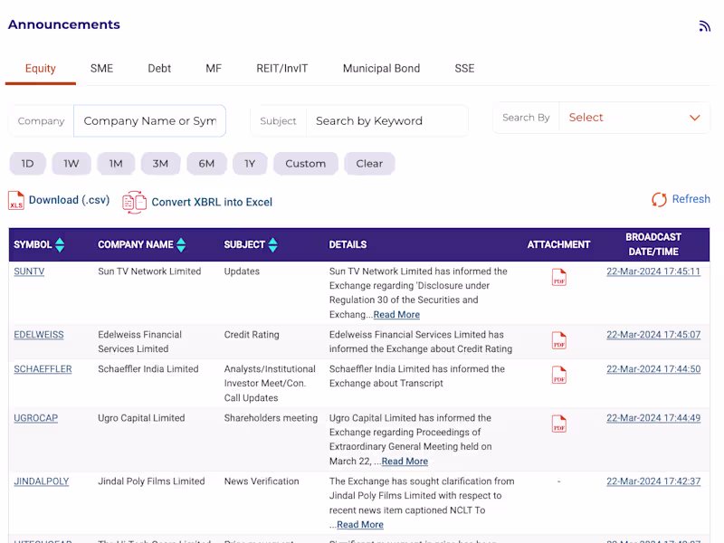Image resolution: width=724 pixels, height=543 pixels.
Task: Open the JINDALPOLY symbol link
Action: [42, 481]
